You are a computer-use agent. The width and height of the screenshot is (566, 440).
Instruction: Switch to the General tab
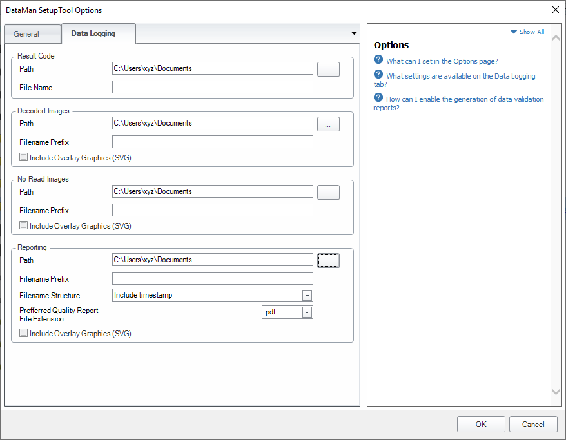coord(26,34)
